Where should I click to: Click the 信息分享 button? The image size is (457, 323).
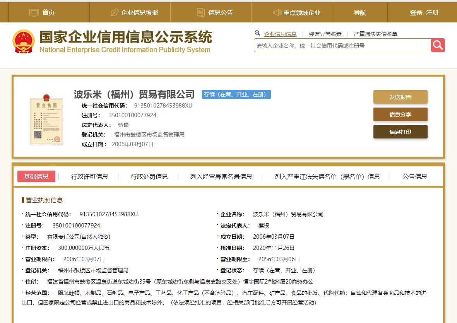coord(400,115)
